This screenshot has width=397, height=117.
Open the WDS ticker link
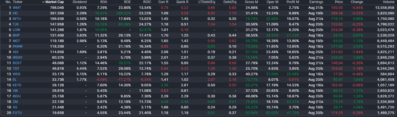point(16,74)
